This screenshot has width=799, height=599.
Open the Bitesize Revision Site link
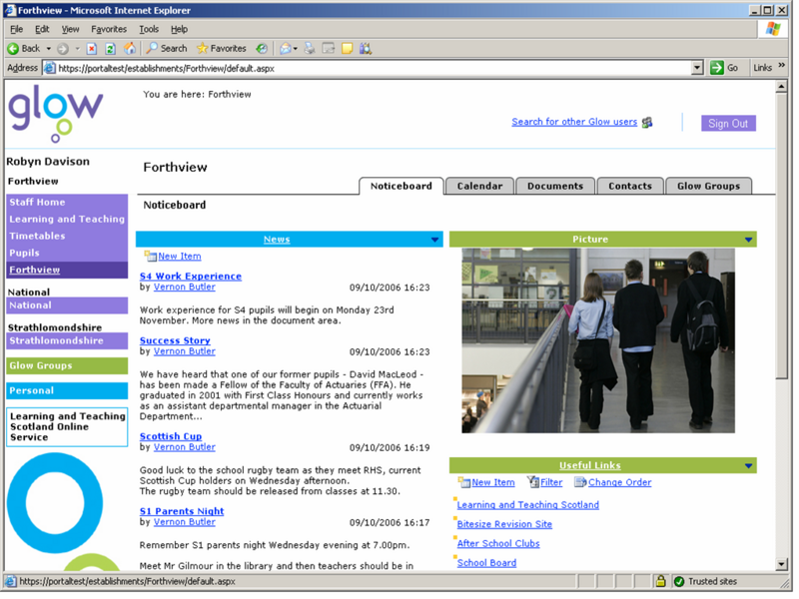(504, 524)
